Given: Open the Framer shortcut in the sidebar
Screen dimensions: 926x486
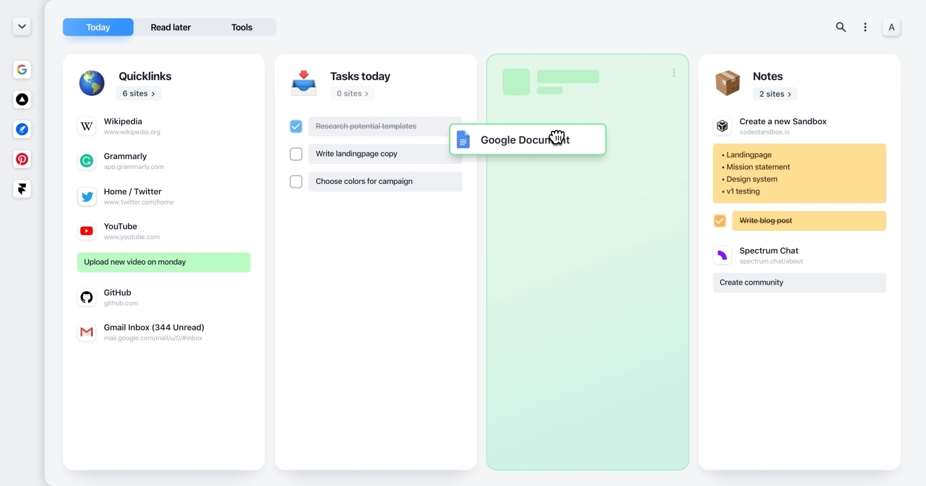Looking at the screenshot, I should 22,189.
